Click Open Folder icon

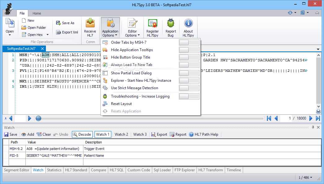(24, 28)
